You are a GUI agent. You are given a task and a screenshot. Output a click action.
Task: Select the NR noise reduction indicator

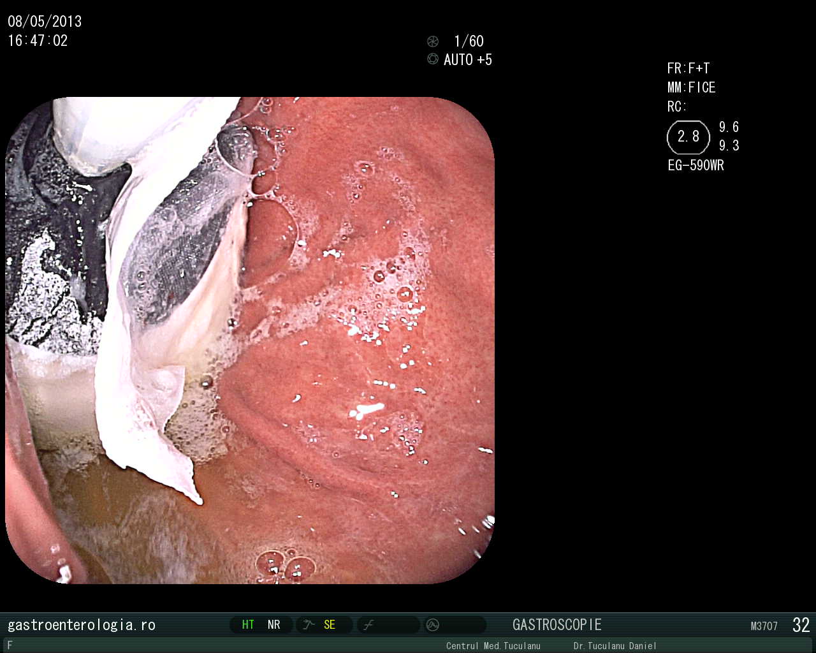[x=274, y=625]
